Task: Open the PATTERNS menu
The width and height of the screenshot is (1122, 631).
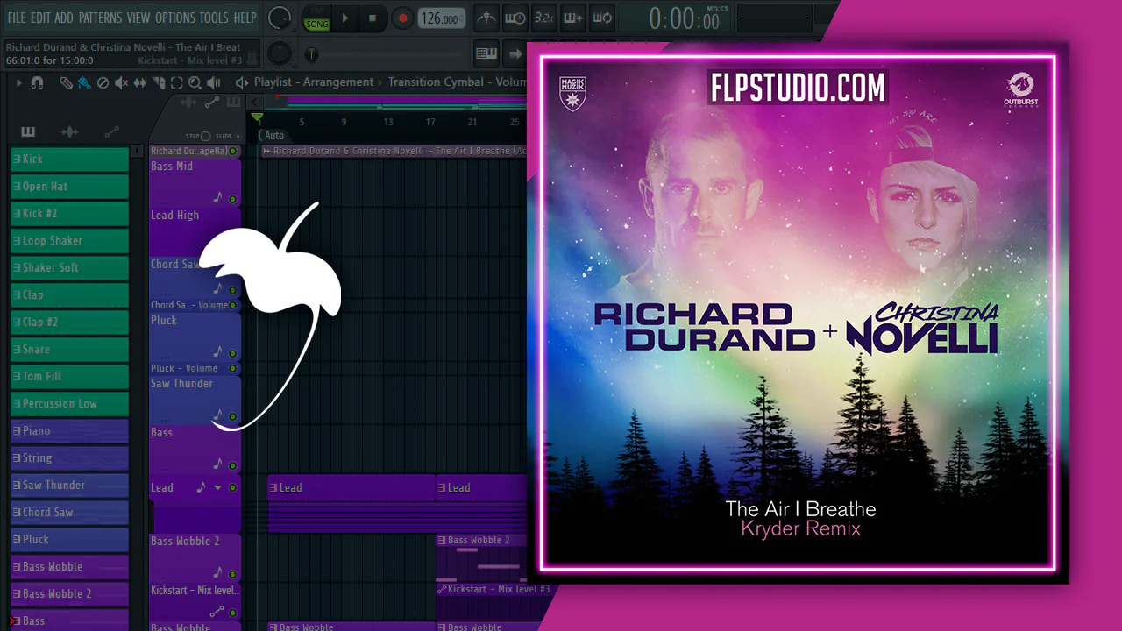Action: click(x=100, y=18)
